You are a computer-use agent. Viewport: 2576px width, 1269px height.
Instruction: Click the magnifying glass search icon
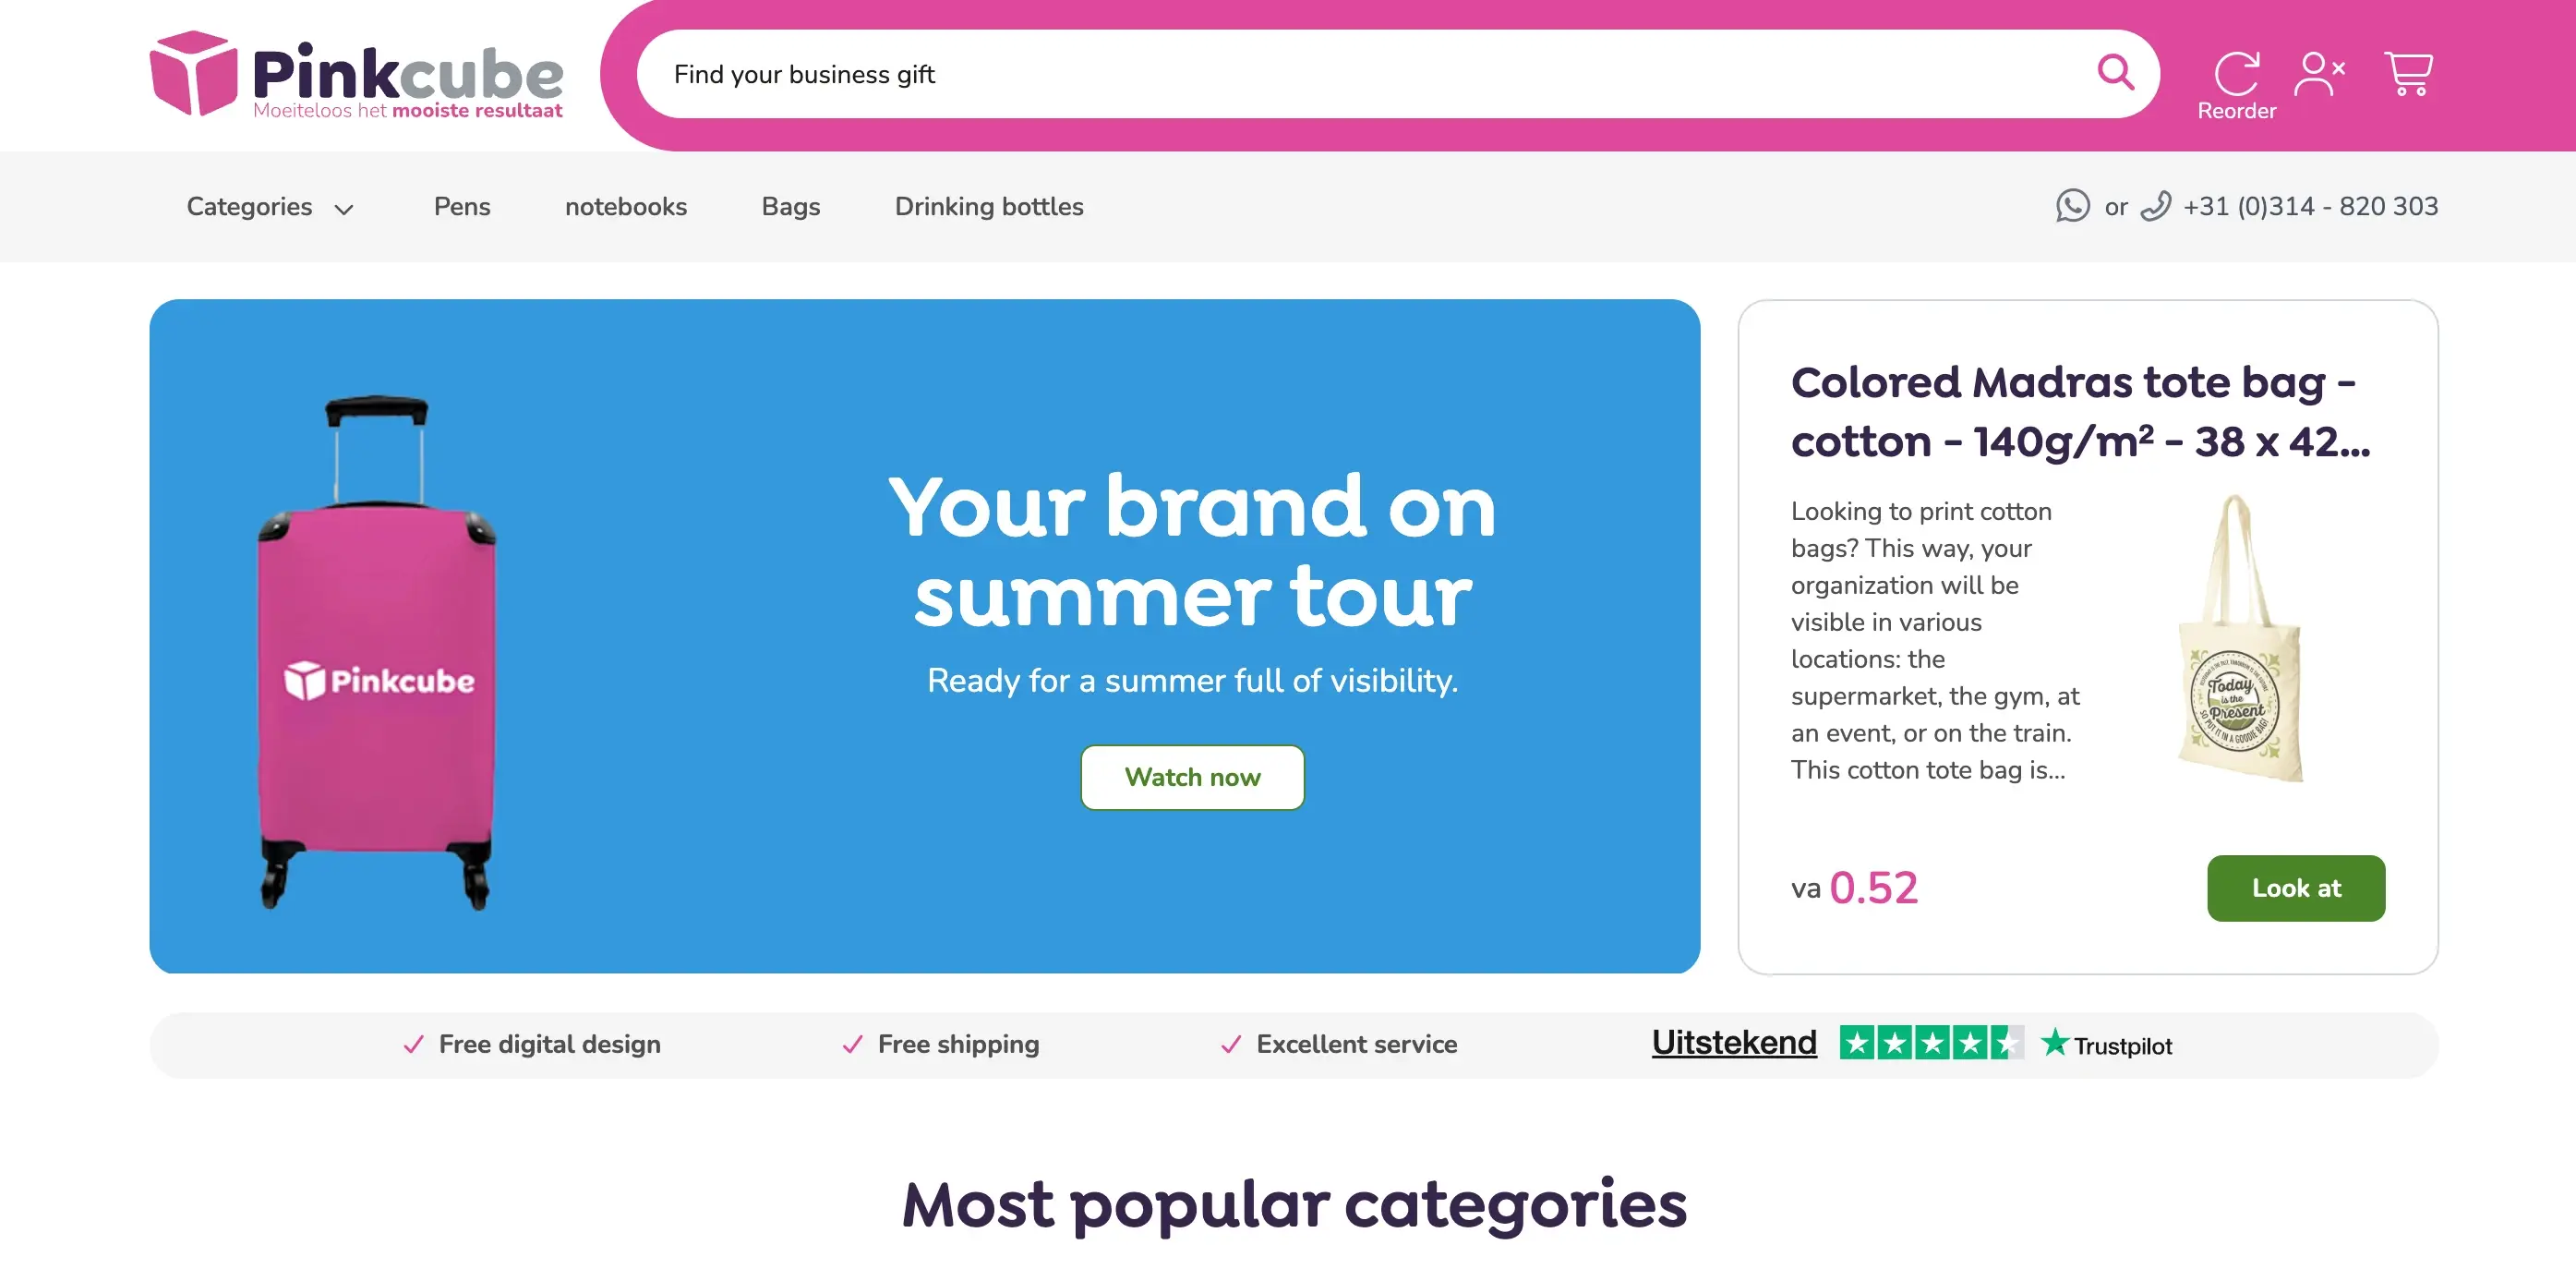click(x=2115, y=73)
